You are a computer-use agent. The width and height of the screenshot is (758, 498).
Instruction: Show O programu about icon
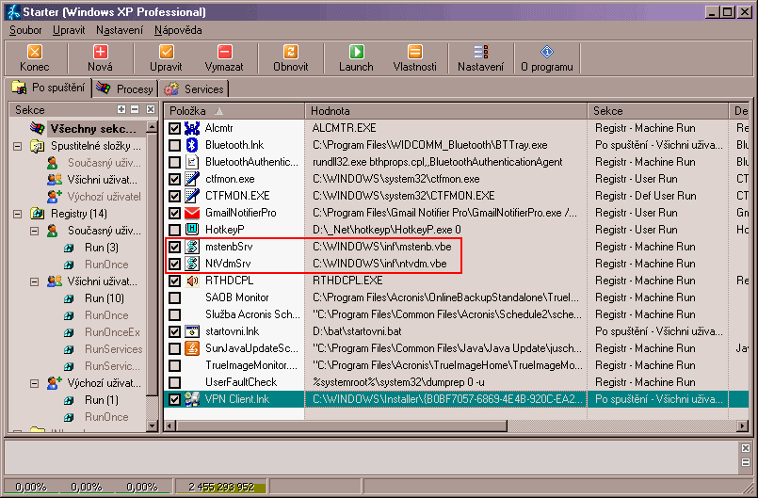[547, 52]
